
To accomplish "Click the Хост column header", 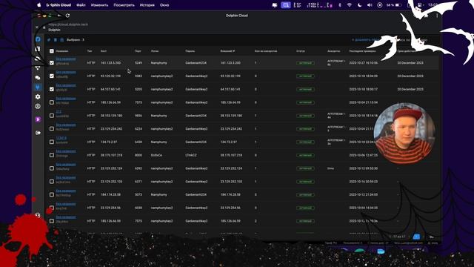I will click(104, 51).
